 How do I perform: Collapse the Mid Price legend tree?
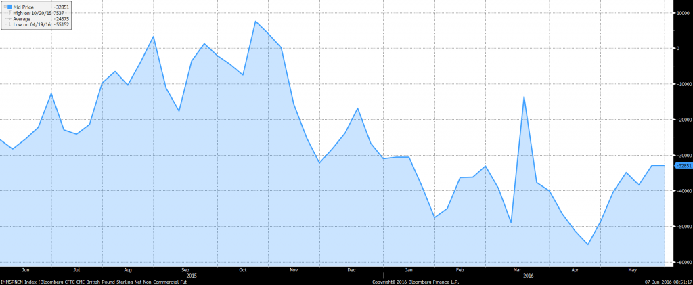pos(5,7)
